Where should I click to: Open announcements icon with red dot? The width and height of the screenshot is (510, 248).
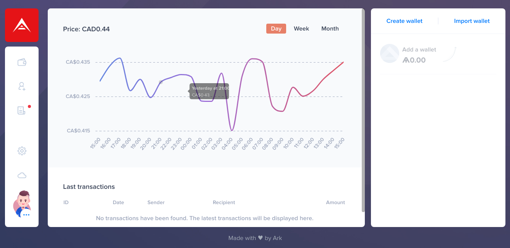coord(22,111)
